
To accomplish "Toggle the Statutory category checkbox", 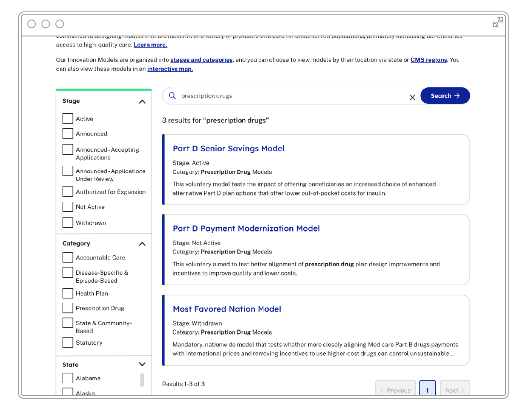I will point(68,342).
